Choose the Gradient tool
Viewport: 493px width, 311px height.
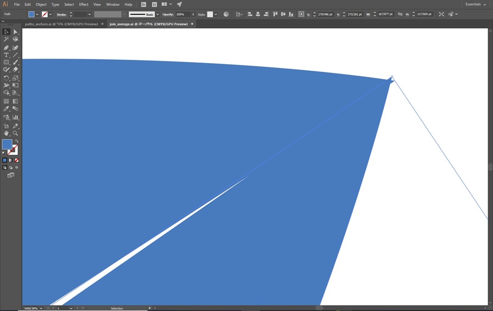tap(15, 101)
